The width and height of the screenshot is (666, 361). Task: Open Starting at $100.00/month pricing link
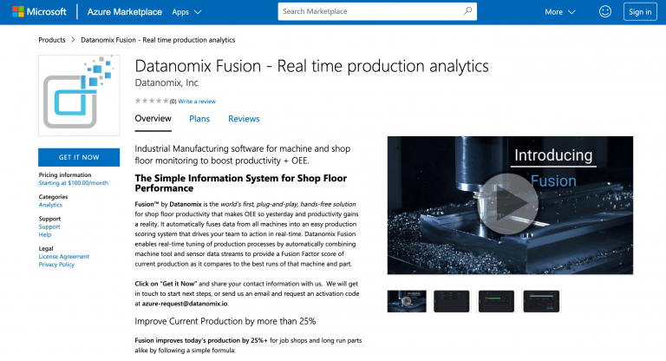click(74, 183)
